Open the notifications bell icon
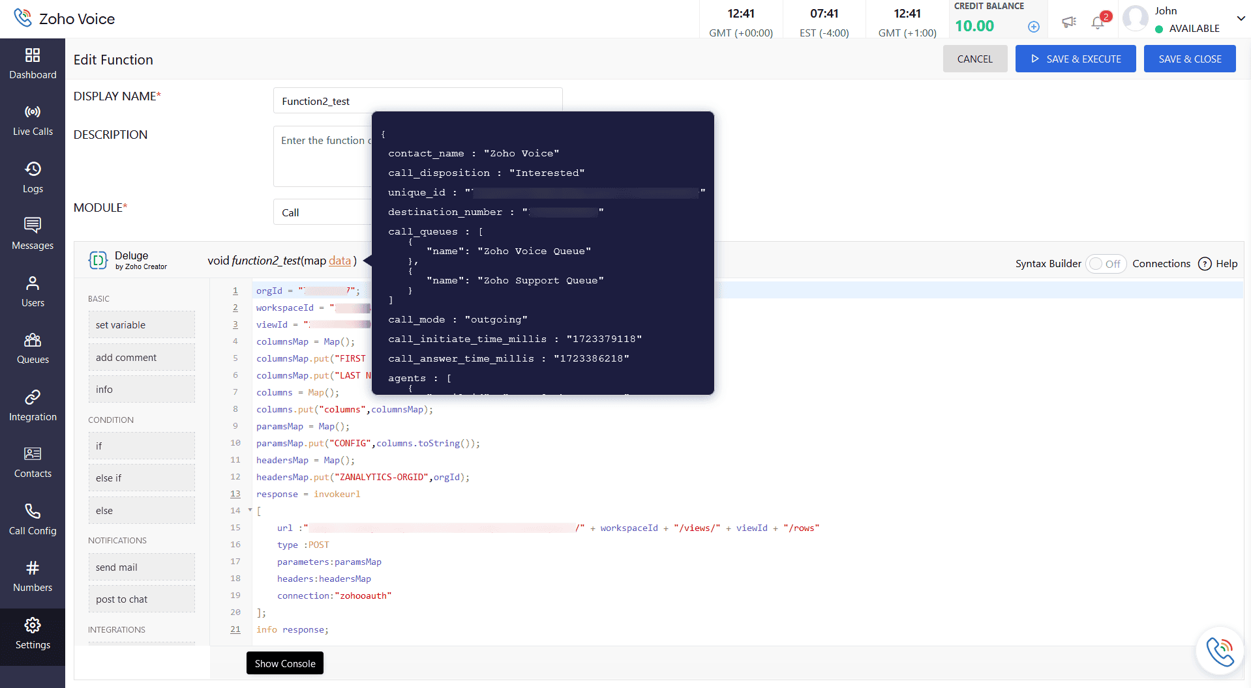 coord(1098,23)
